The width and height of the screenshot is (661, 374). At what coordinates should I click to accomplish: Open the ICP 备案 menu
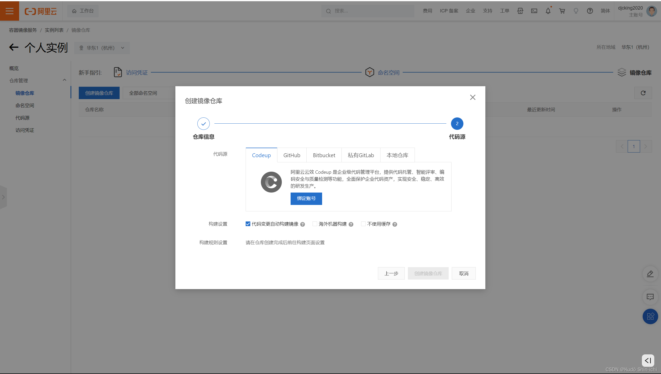[x=449, y=11]
